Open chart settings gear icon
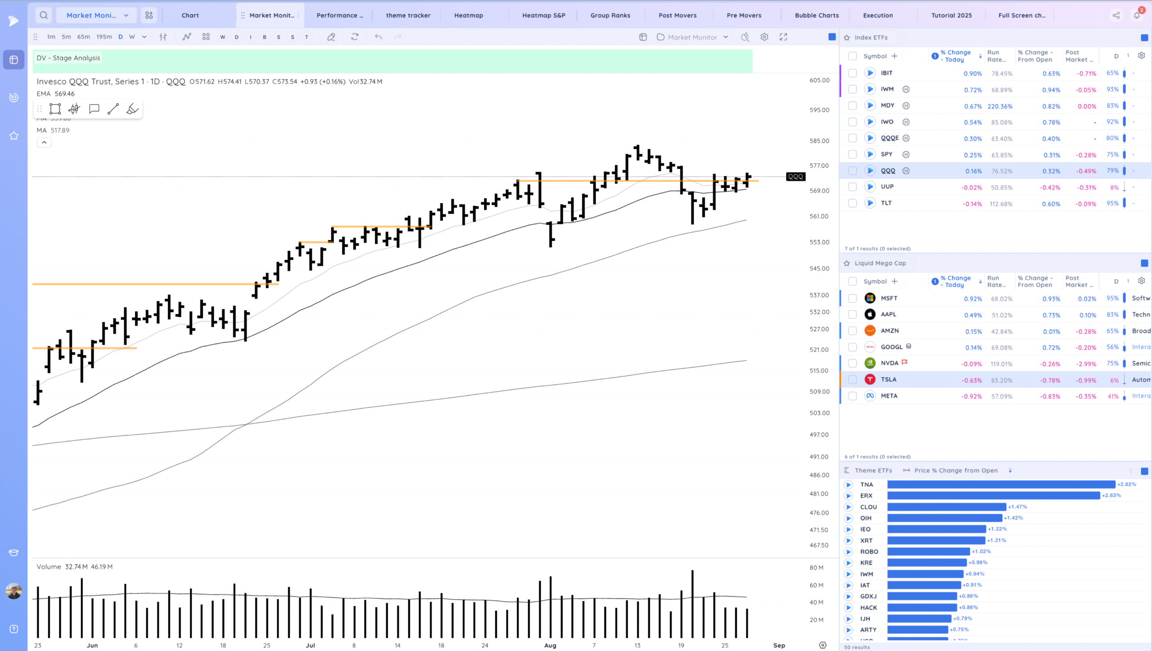Viewport: 1152px width, 651px height. click(x=764, y=37)
